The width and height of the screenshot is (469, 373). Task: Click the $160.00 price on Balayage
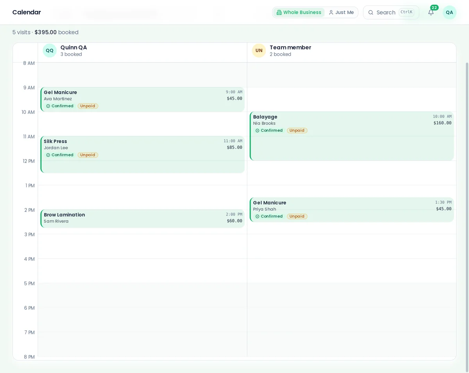(442, 123)
